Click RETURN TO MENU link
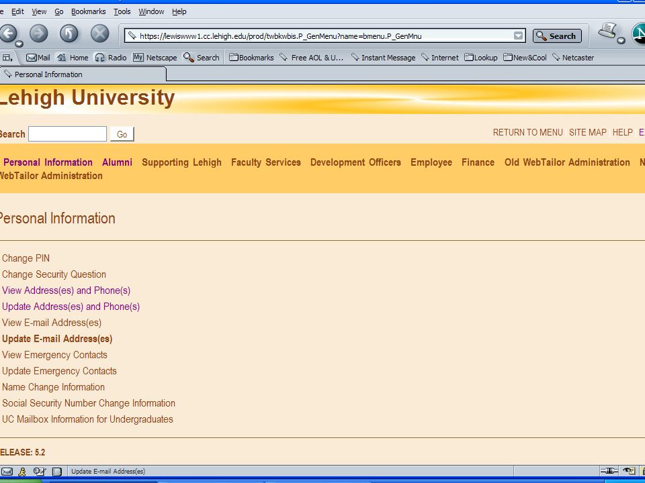 [528, 132]
